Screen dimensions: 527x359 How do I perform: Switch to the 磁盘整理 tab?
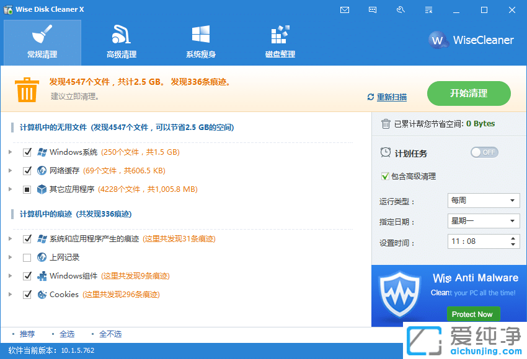click(280, 43)
